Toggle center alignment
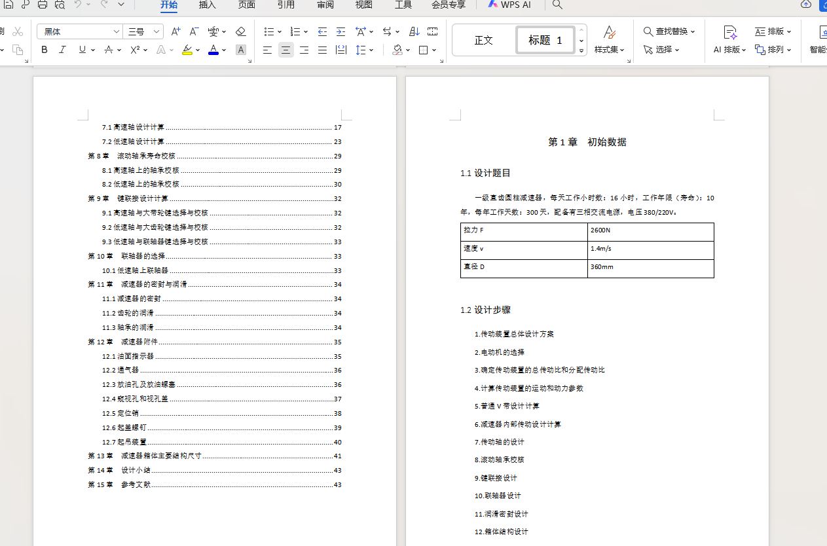Screen dimensions: 827x546 [x=286, y=50]
